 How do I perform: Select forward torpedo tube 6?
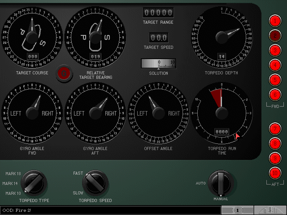coord(275,95)
